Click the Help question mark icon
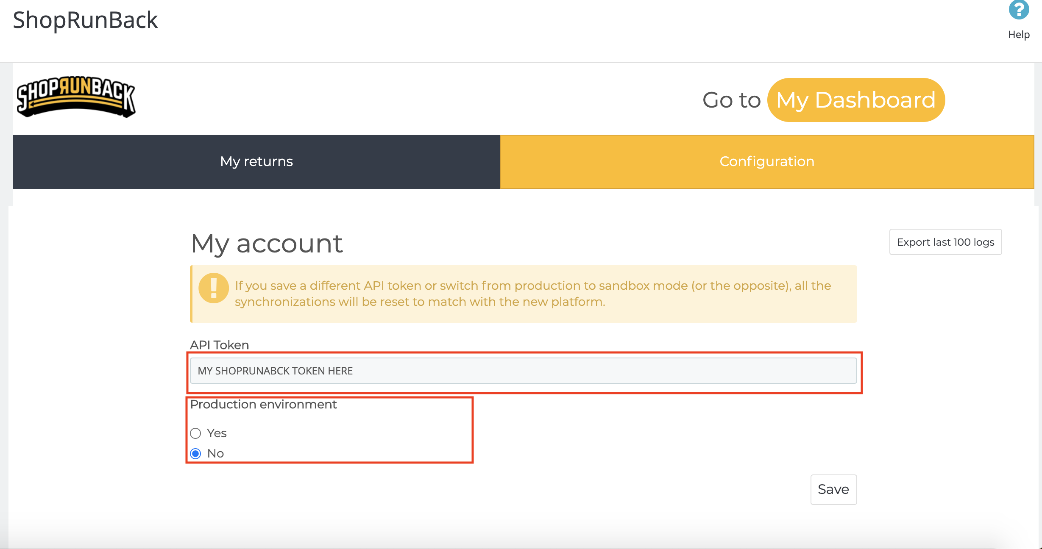 coord(1019,10)
